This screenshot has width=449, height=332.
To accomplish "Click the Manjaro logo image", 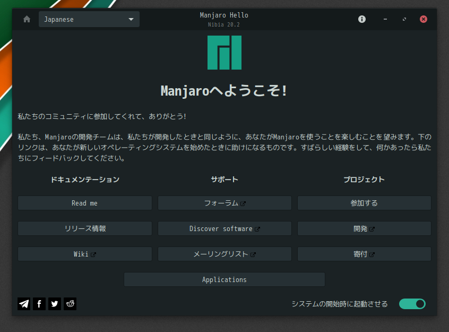I will click(225, 53).
